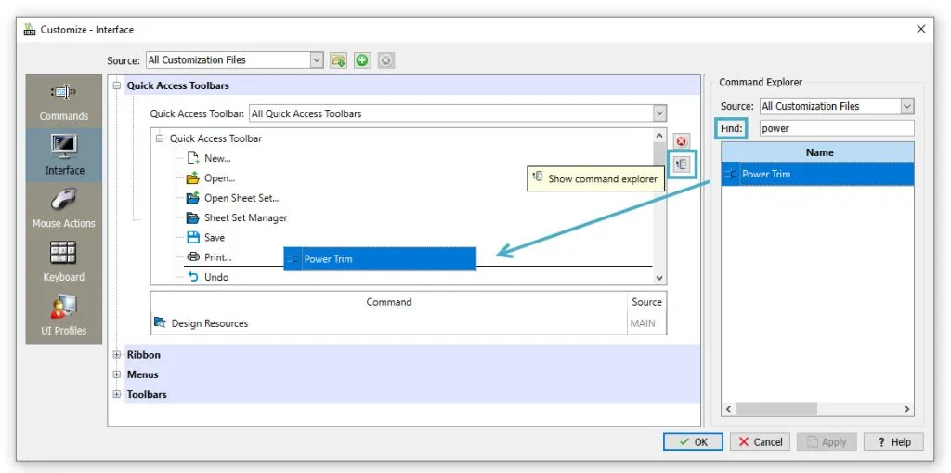Select Power Trim in command explorer list
The image size is (951, 473).
point(766,174)
